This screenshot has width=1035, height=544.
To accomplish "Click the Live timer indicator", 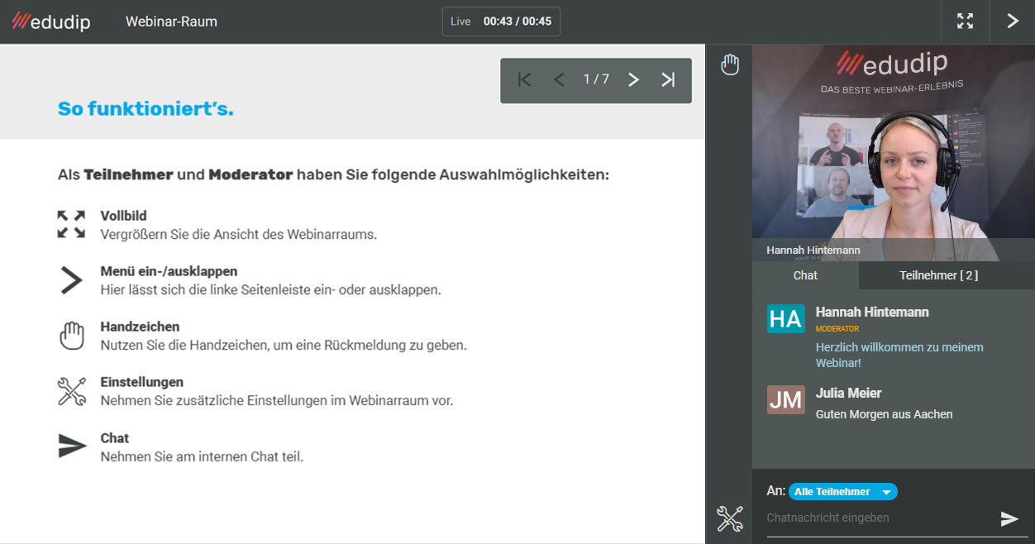I will pos(501,21).
